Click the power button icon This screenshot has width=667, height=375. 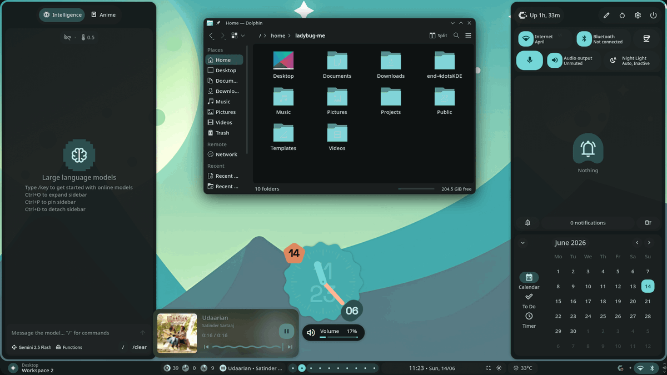[654, 16]
